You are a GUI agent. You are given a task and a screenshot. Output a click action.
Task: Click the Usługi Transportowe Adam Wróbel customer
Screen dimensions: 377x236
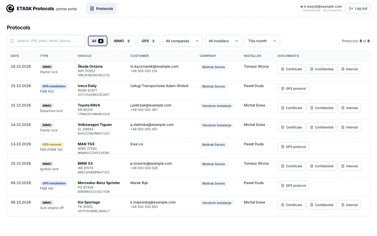point(159,86)
